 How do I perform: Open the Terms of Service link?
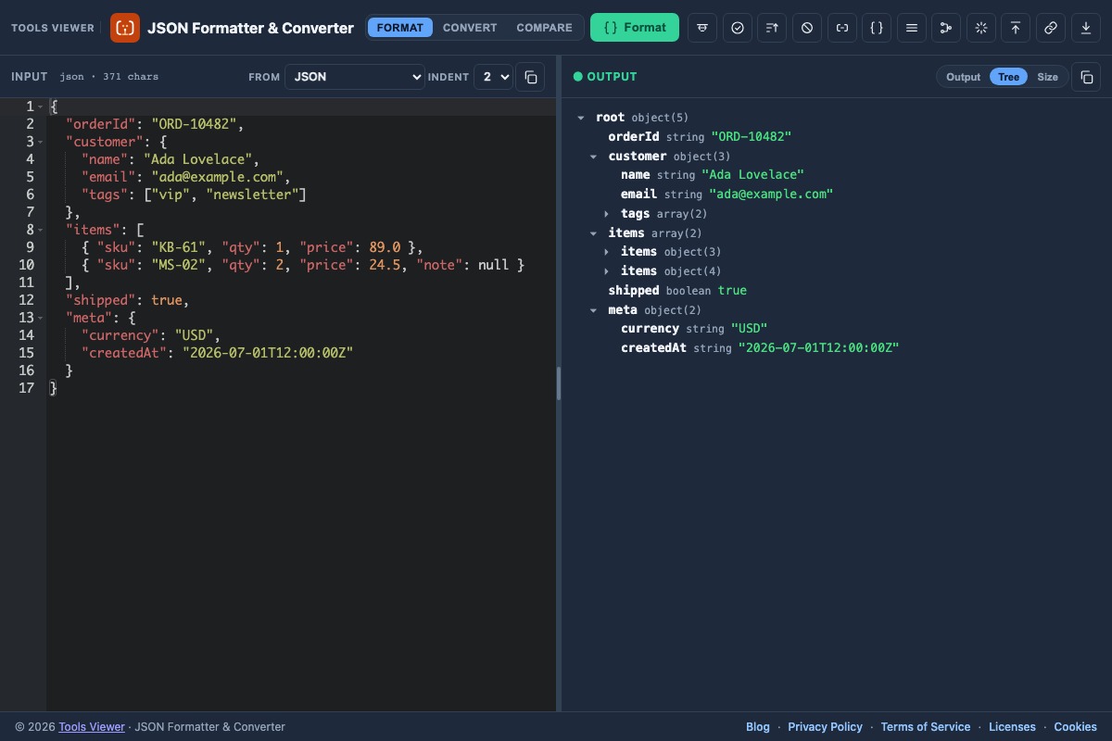926,727
